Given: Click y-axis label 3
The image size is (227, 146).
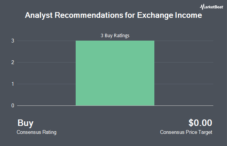Looking at the screenshot, I should click(13, 41).
